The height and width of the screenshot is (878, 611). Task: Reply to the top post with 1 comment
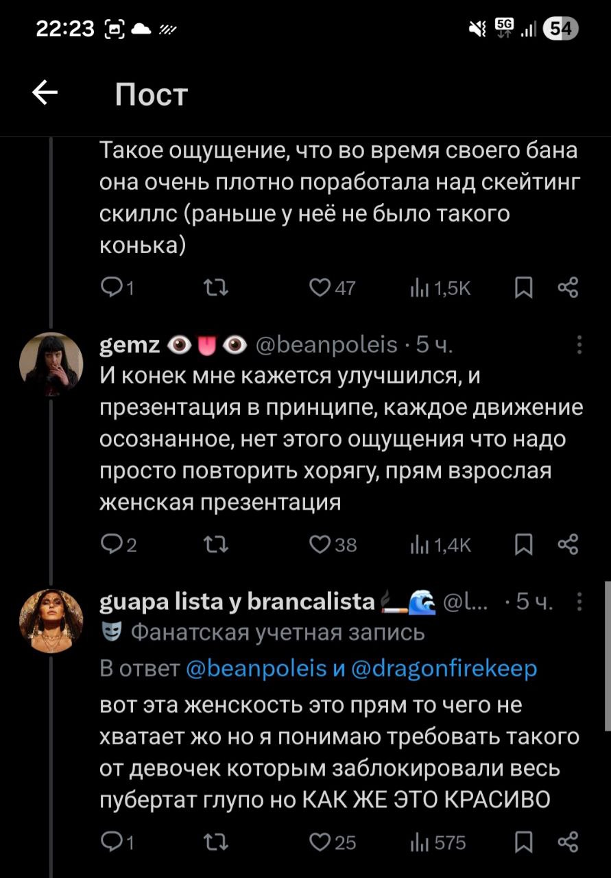[x=111, y=289]
